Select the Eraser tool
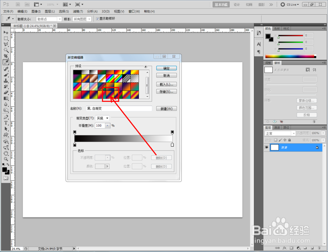Screen dimensions: 328x252 tap(6, 92)
